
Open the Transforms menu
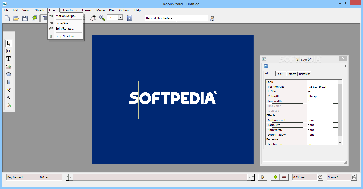point(70,10)
